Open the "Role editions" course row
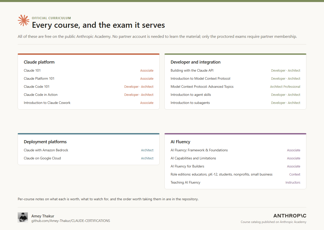 click(x=235, y=174)
